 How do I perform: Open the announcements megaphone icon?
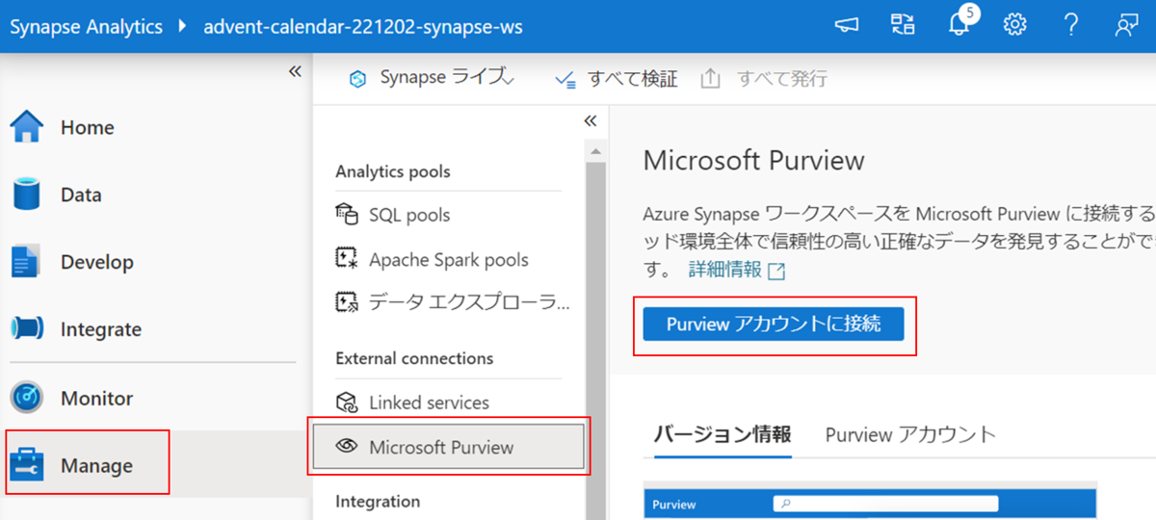tap(847, 26)
